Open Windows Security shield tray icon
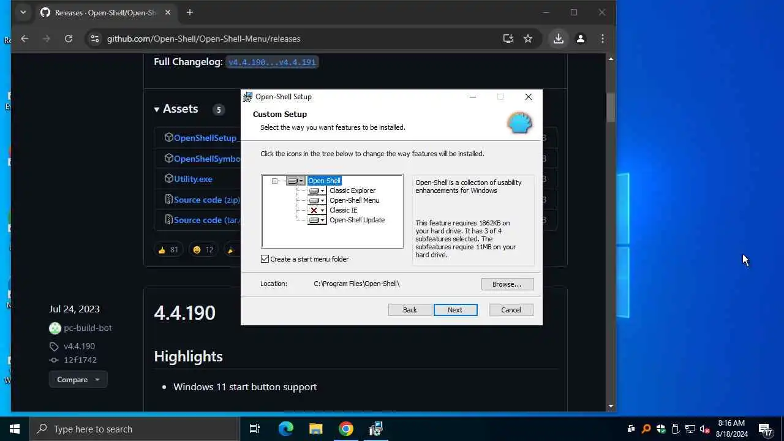784x441 pixels. coord(660,429)
